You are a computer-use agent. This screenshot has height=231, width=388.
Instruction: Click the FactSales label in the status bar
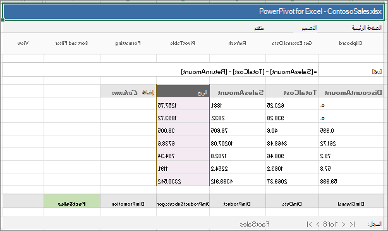click(x=255, y=224)
